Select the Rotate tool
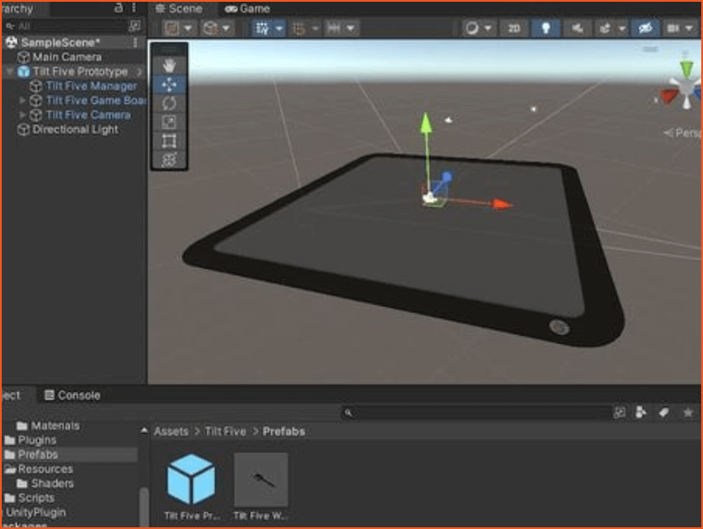703x529 pixels. point(169,103)
